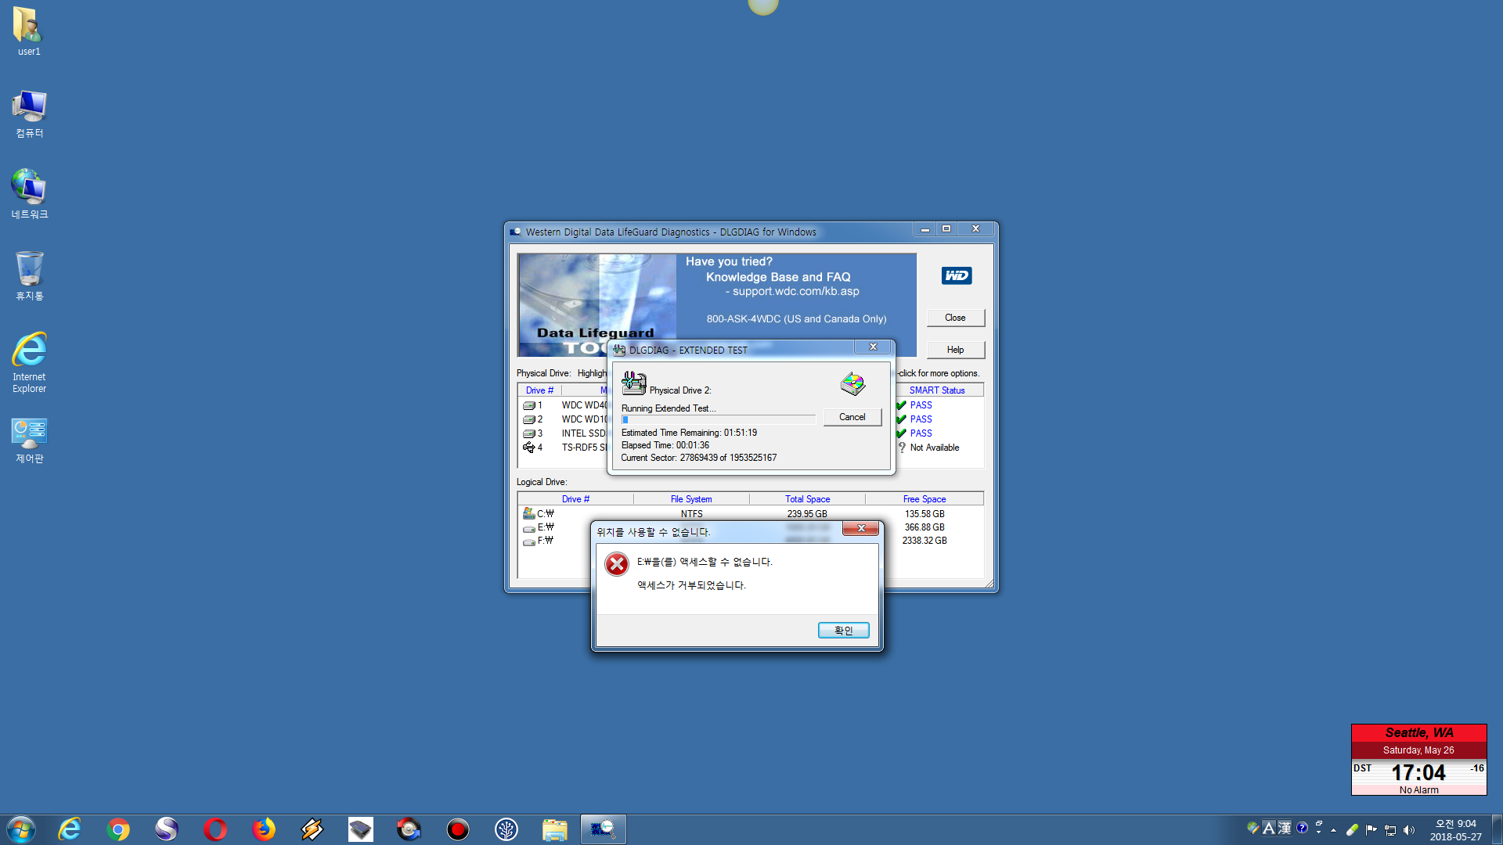
Task: Click the Show desktop button
Action: (1497, 829)
